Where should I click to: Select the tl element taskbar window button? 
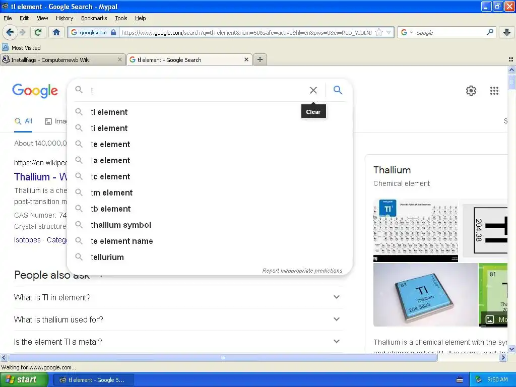[93, 380]
